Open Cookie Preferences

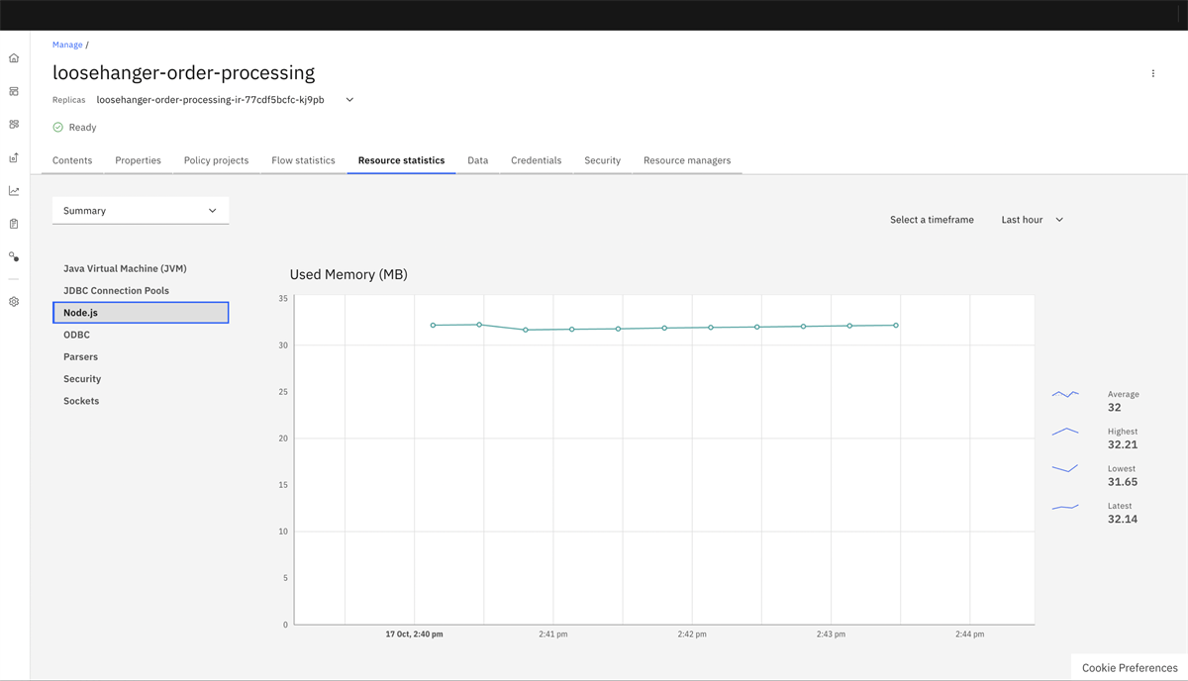1128,666
